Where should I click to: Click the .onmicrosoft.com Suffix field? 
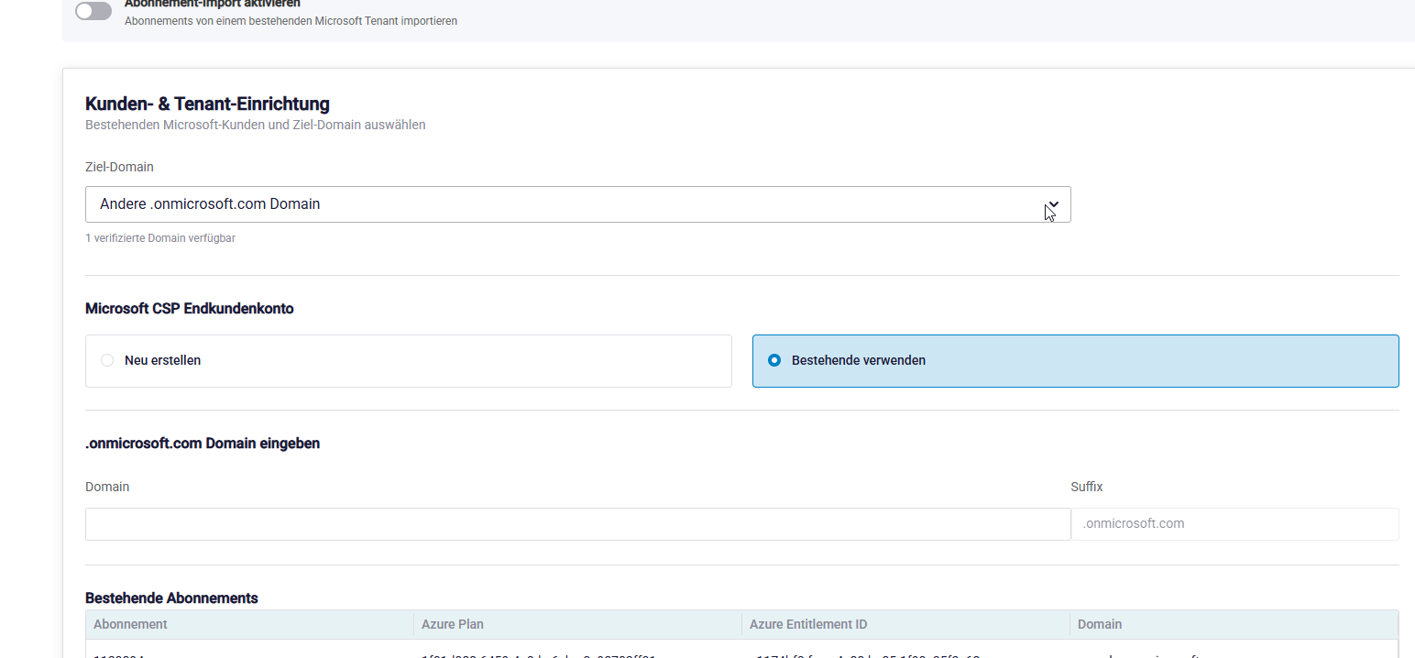click(x=1234, y=524)
